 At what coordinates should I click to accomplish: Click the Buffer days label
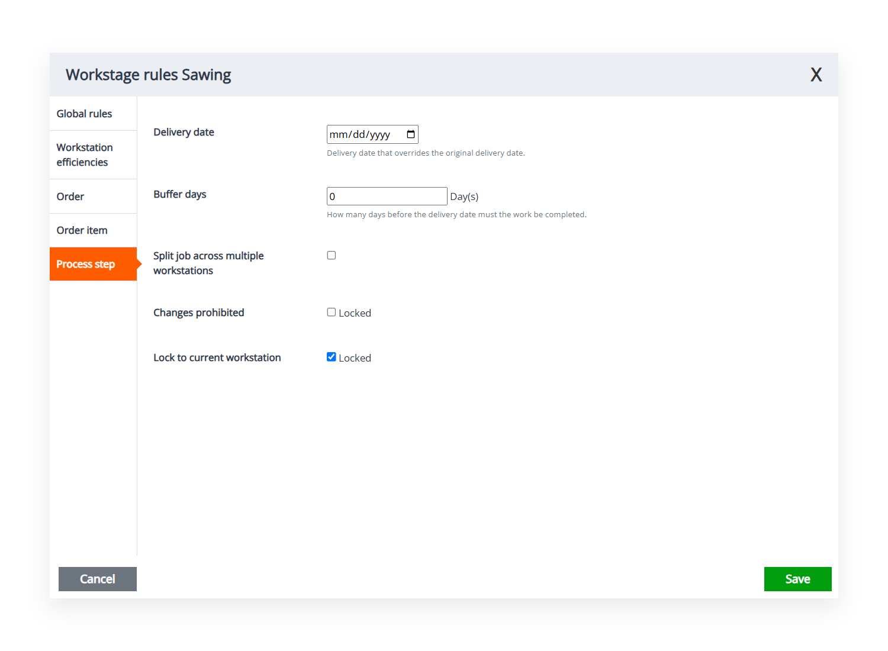(179, 194)
